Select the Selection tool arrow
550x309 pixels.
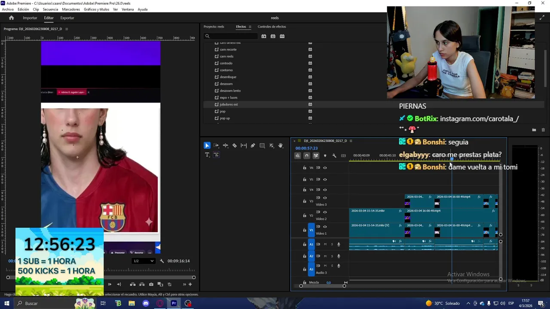pos(207,145)
